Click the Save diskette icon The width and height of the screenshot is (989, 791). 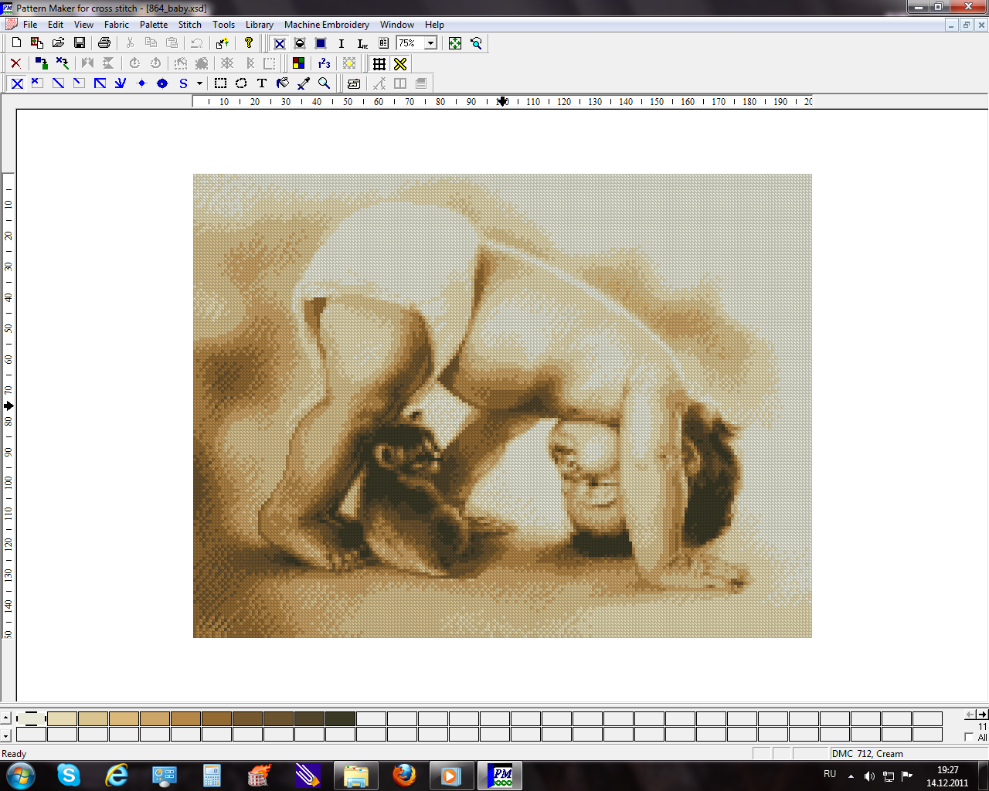[80, 43]
